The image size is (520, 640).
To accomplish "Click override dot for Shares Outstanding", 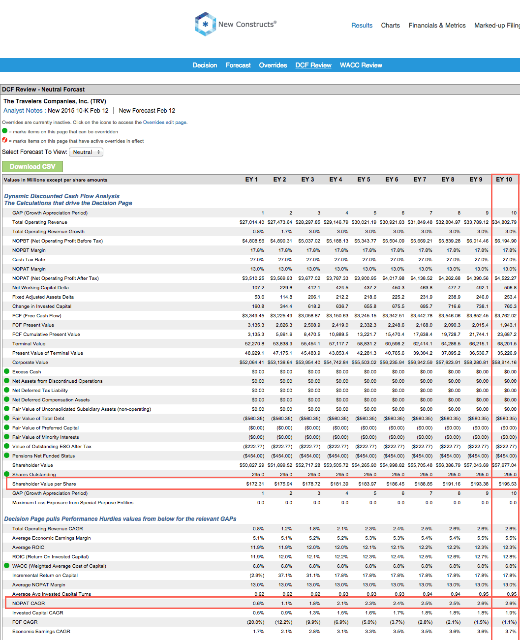I will pos(7,474).
